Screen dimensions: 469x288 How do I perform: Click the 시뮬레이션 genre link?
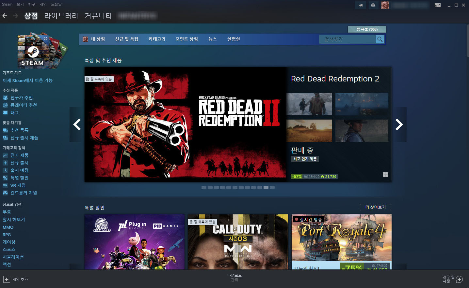point(13,257)
